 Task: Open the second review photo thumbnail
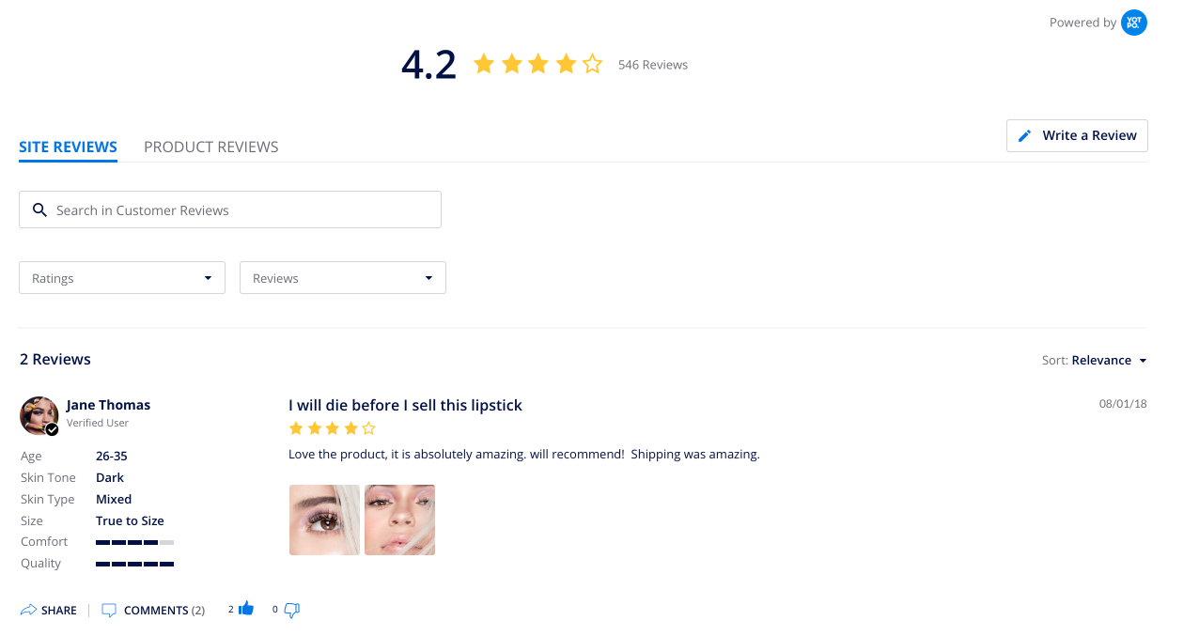tap(399, 520)
